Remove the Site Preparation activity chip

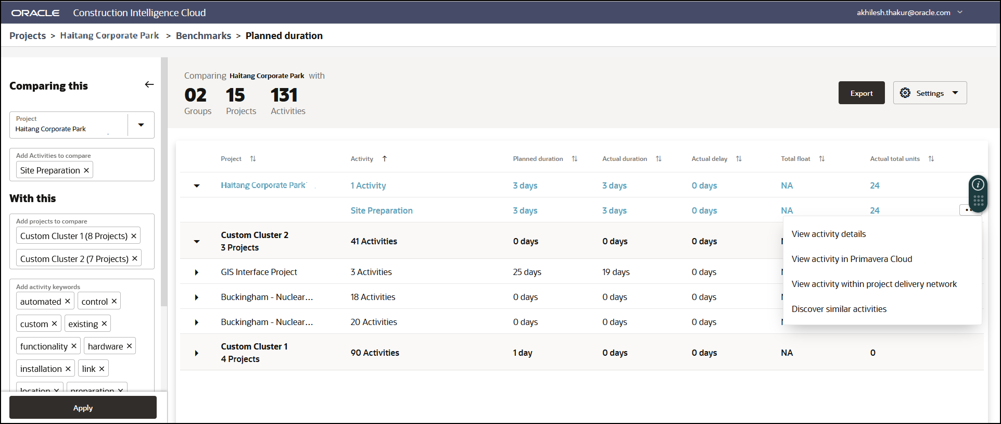(86, 170)
